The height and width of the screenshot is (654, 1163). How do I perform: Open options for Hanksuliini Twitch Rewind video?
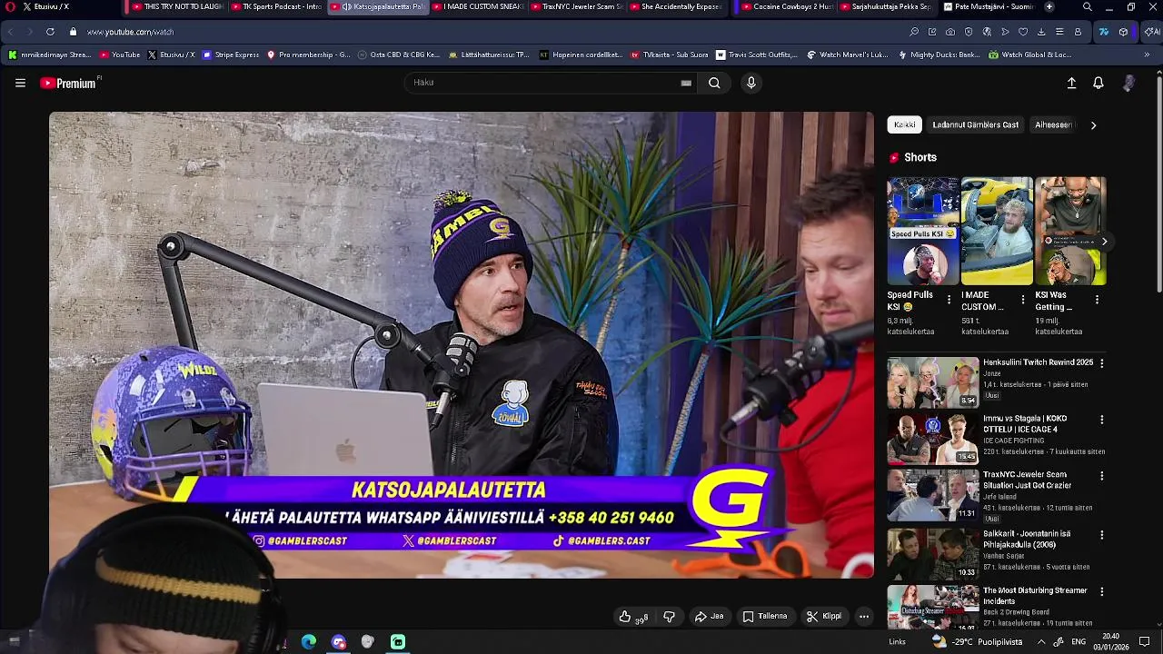tap(1102, 363)
